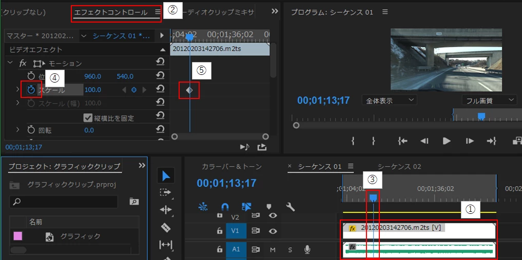Screen dimensions: 522x260
Task: Expand the スケール (幅) property
Action: pyautogui.click(x=17, y=103)
